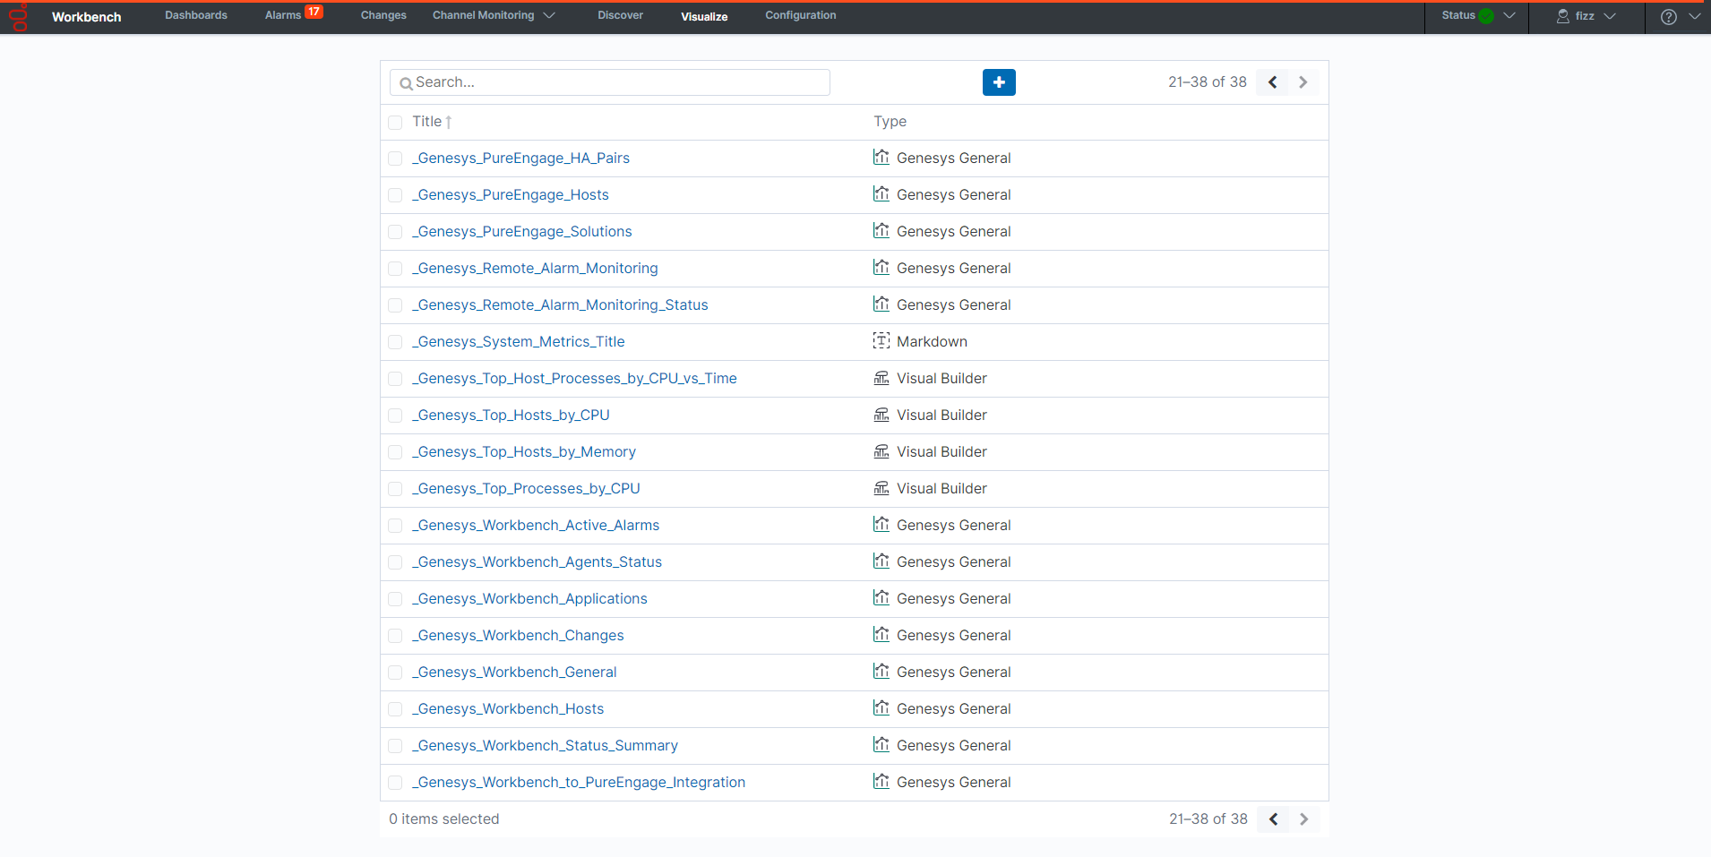
Task: Click the help question mark icon
Action: click(1668, 17)
